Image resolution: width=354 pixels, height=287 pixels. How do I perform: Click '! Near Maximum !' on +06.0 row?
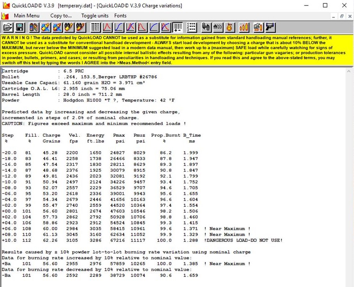coord(227,229)
